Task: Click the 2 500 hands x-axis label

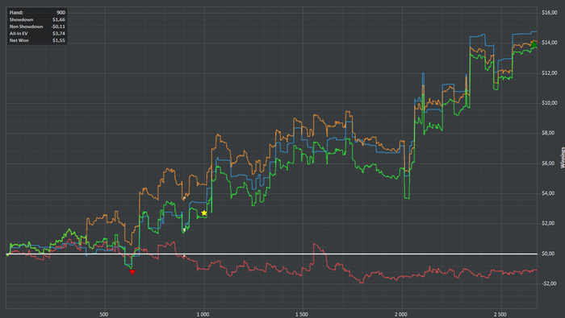Action: pyautogui.click(x=500, y=315)
